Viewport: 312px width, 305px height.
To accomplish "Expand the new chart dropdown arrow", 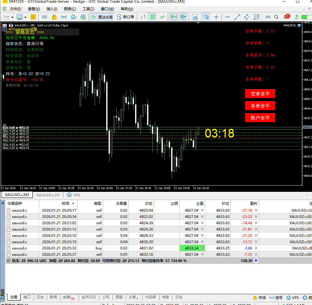I will click(12, 17).
